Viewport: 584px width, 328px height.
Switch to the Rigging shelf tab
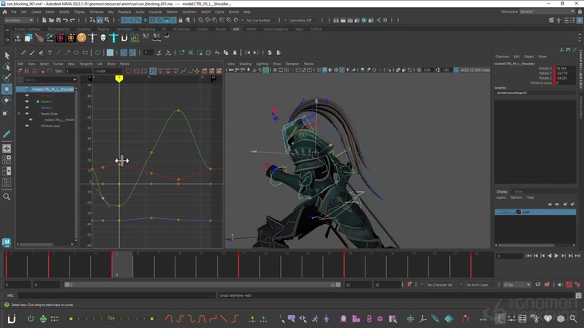click(102, 29)
